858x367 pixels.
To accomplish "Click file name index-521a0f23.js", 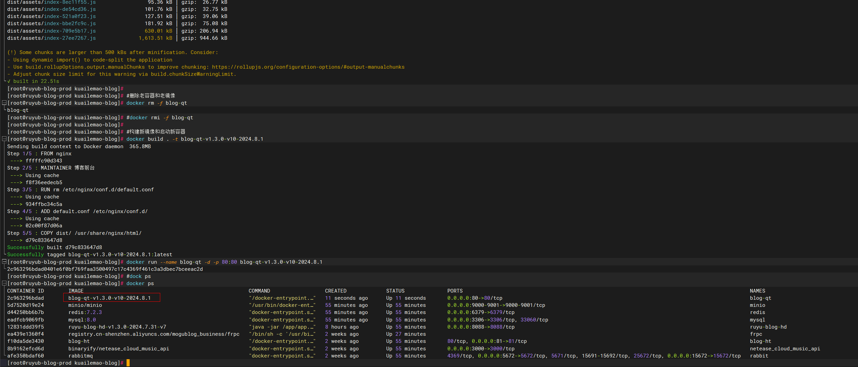I will 70,16.
